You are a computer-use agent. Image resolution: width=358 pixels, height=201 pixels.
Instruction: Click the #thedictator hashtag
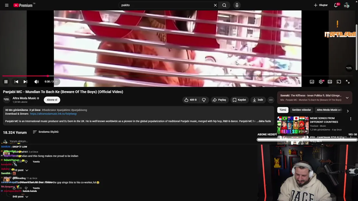tap(49, 110)
